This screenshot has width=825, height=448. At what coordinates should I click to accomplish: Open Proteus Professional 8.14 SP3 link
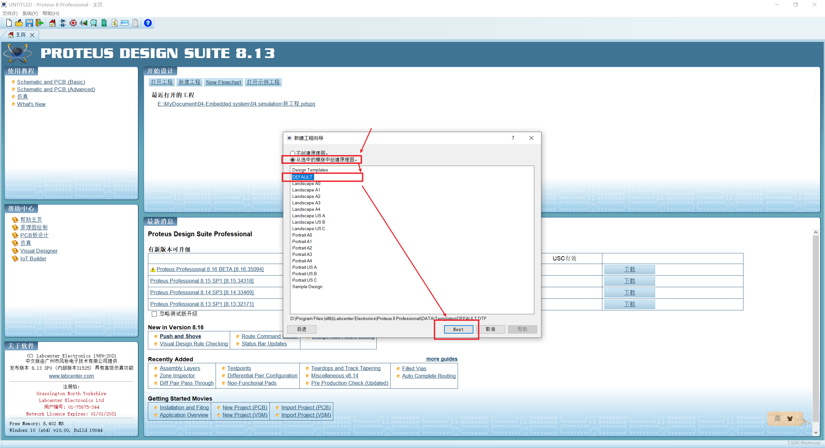[x=202, y=292]
